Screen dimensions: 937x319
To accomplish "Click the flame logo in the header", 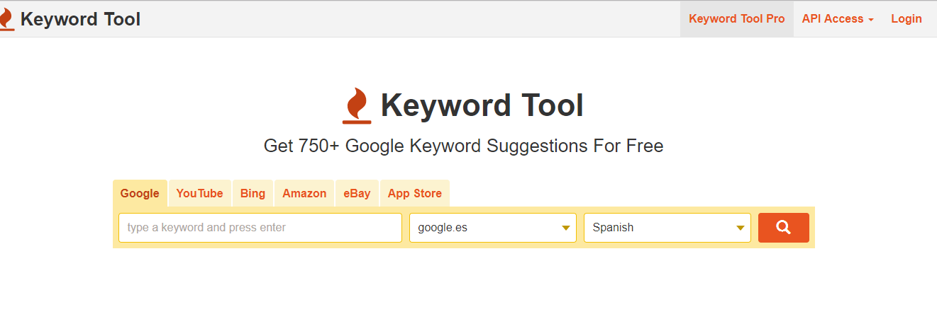I will (6, 19).
